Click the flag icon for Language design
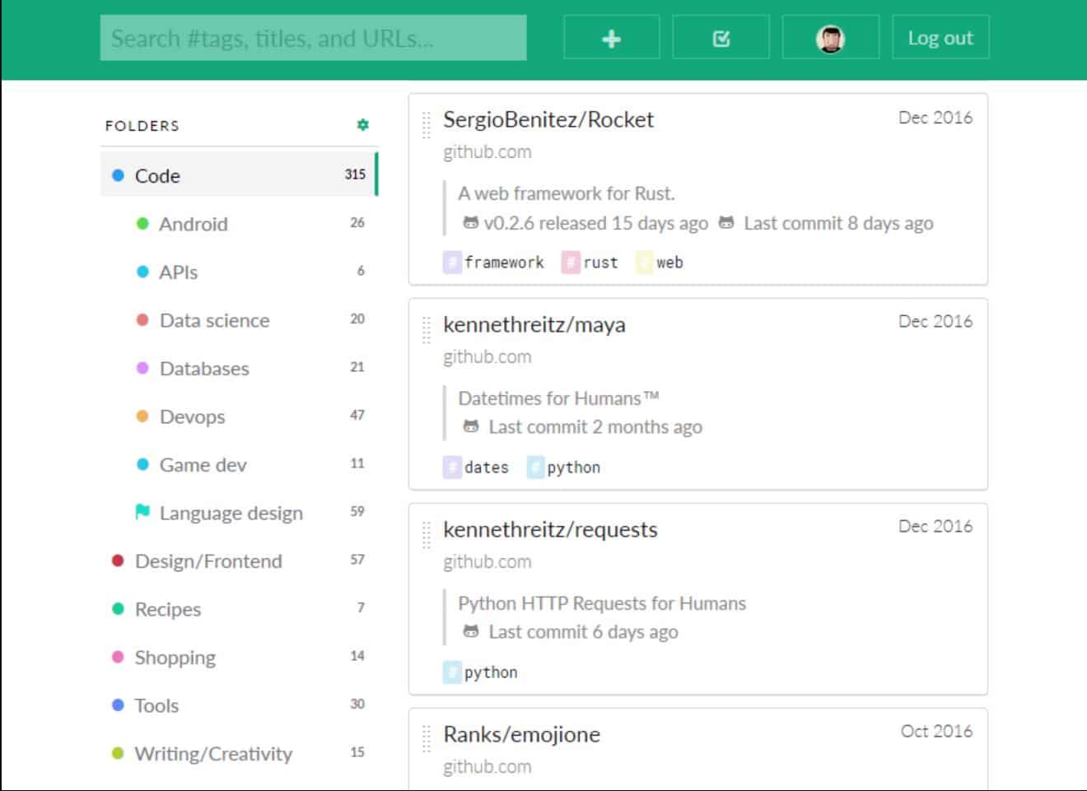Image resolution: width=1087 pixels, height=791 pixels. click(x=142, y=512)
